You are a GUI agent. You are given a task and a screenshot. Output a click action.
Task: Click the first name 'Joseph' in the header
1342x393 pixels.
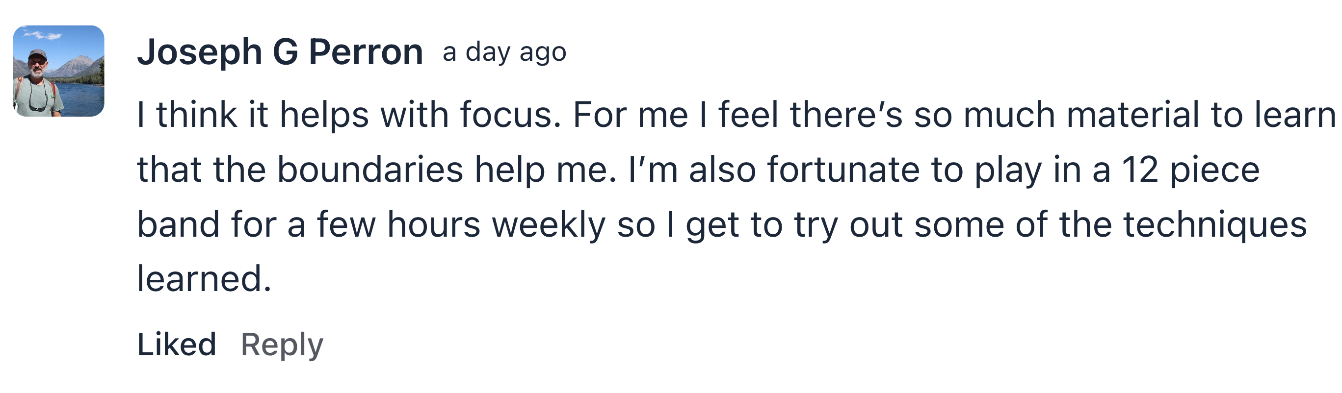(200, 52)
